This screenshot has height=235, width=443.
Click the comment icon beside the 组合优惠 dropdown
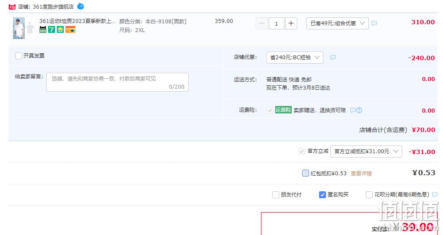pos(374,23)
